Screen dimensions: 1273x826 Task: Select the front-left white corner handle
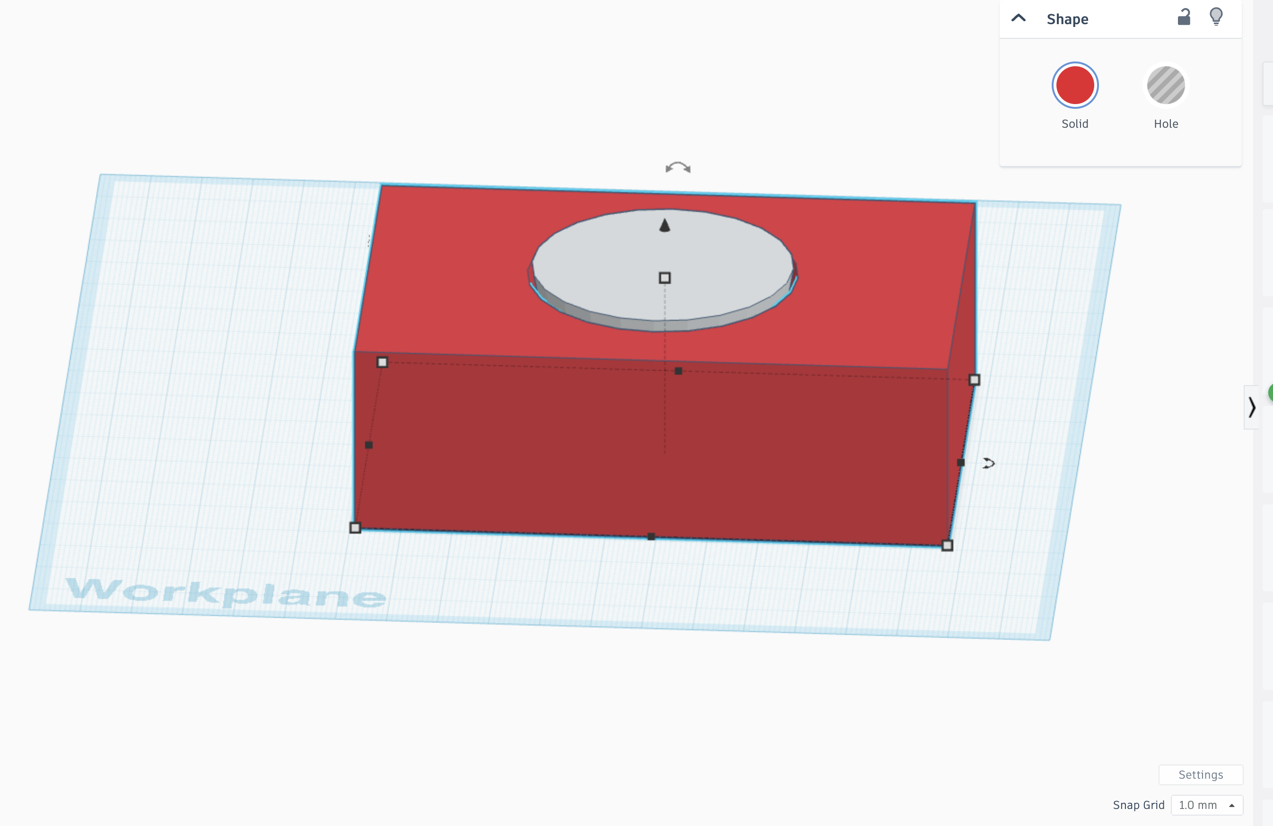click(355, 528)
